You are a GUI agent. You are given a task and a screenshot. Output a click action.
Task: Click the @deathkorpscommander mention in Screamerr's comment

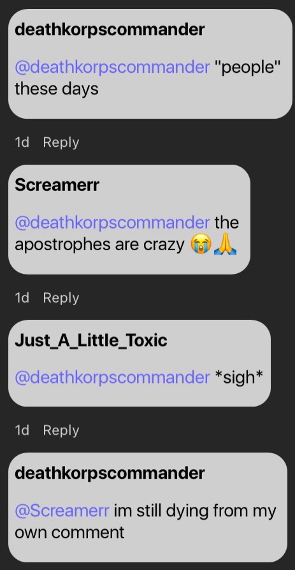pos(112,223)
